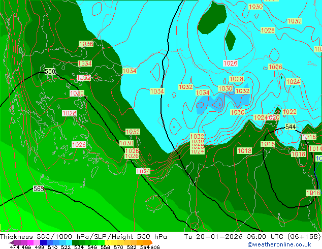
Task: Click the white 1028 isobar label
Action: [70, 113]
